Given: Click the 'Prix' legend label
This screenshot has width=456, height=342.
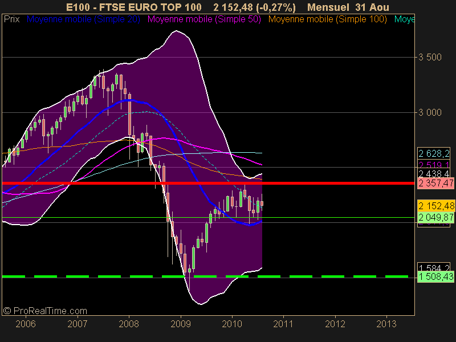Looking at the screenshot, I should coord(11,19).
